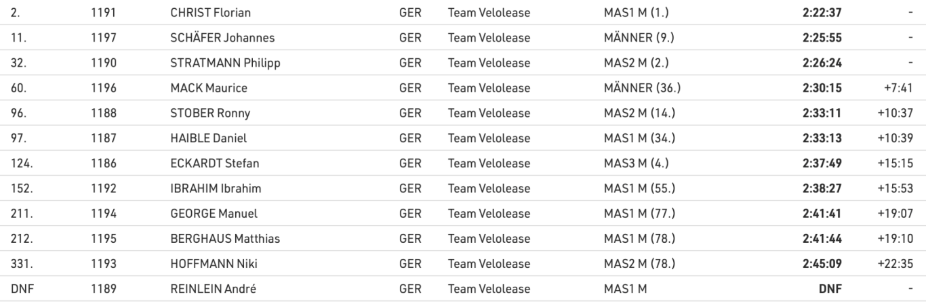Select IBRAHIM Ibrahim's entry

point(216,189)
